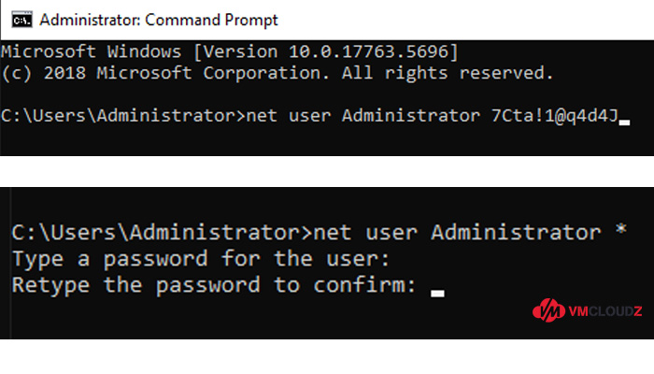This screenshot has width=654, height=374.
Task: Click the Type a password for the user line
Action: (201, 259)
